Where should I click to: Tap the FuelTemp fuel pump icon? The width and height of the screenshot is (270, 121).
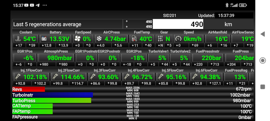[x=135, y=39]
